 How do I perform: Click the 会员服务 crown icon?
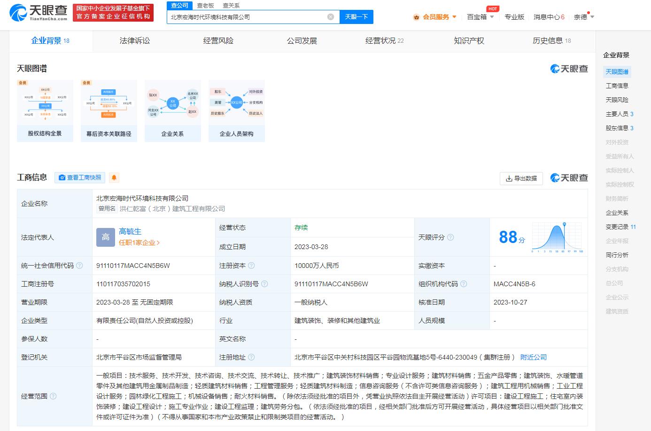pos(417,17)
